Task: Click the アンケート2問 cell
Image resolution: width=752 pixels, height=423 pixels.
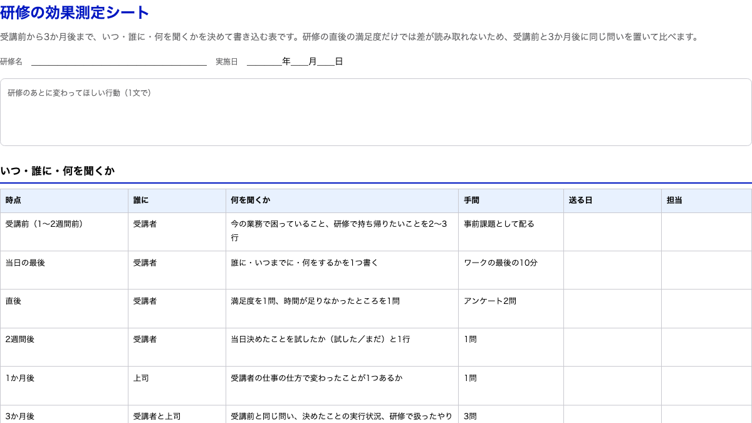Action: point(511,309)
